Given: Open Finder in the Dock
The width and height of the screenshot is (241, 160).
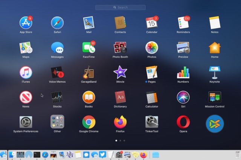Looking at the screenshot, I should (x=12, y=154).
